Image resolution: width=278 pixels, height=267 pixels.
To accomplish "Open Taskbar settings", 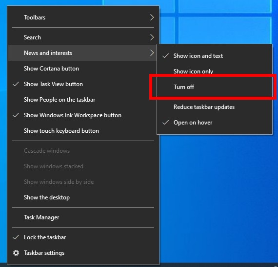I will [x=83, y=253].
